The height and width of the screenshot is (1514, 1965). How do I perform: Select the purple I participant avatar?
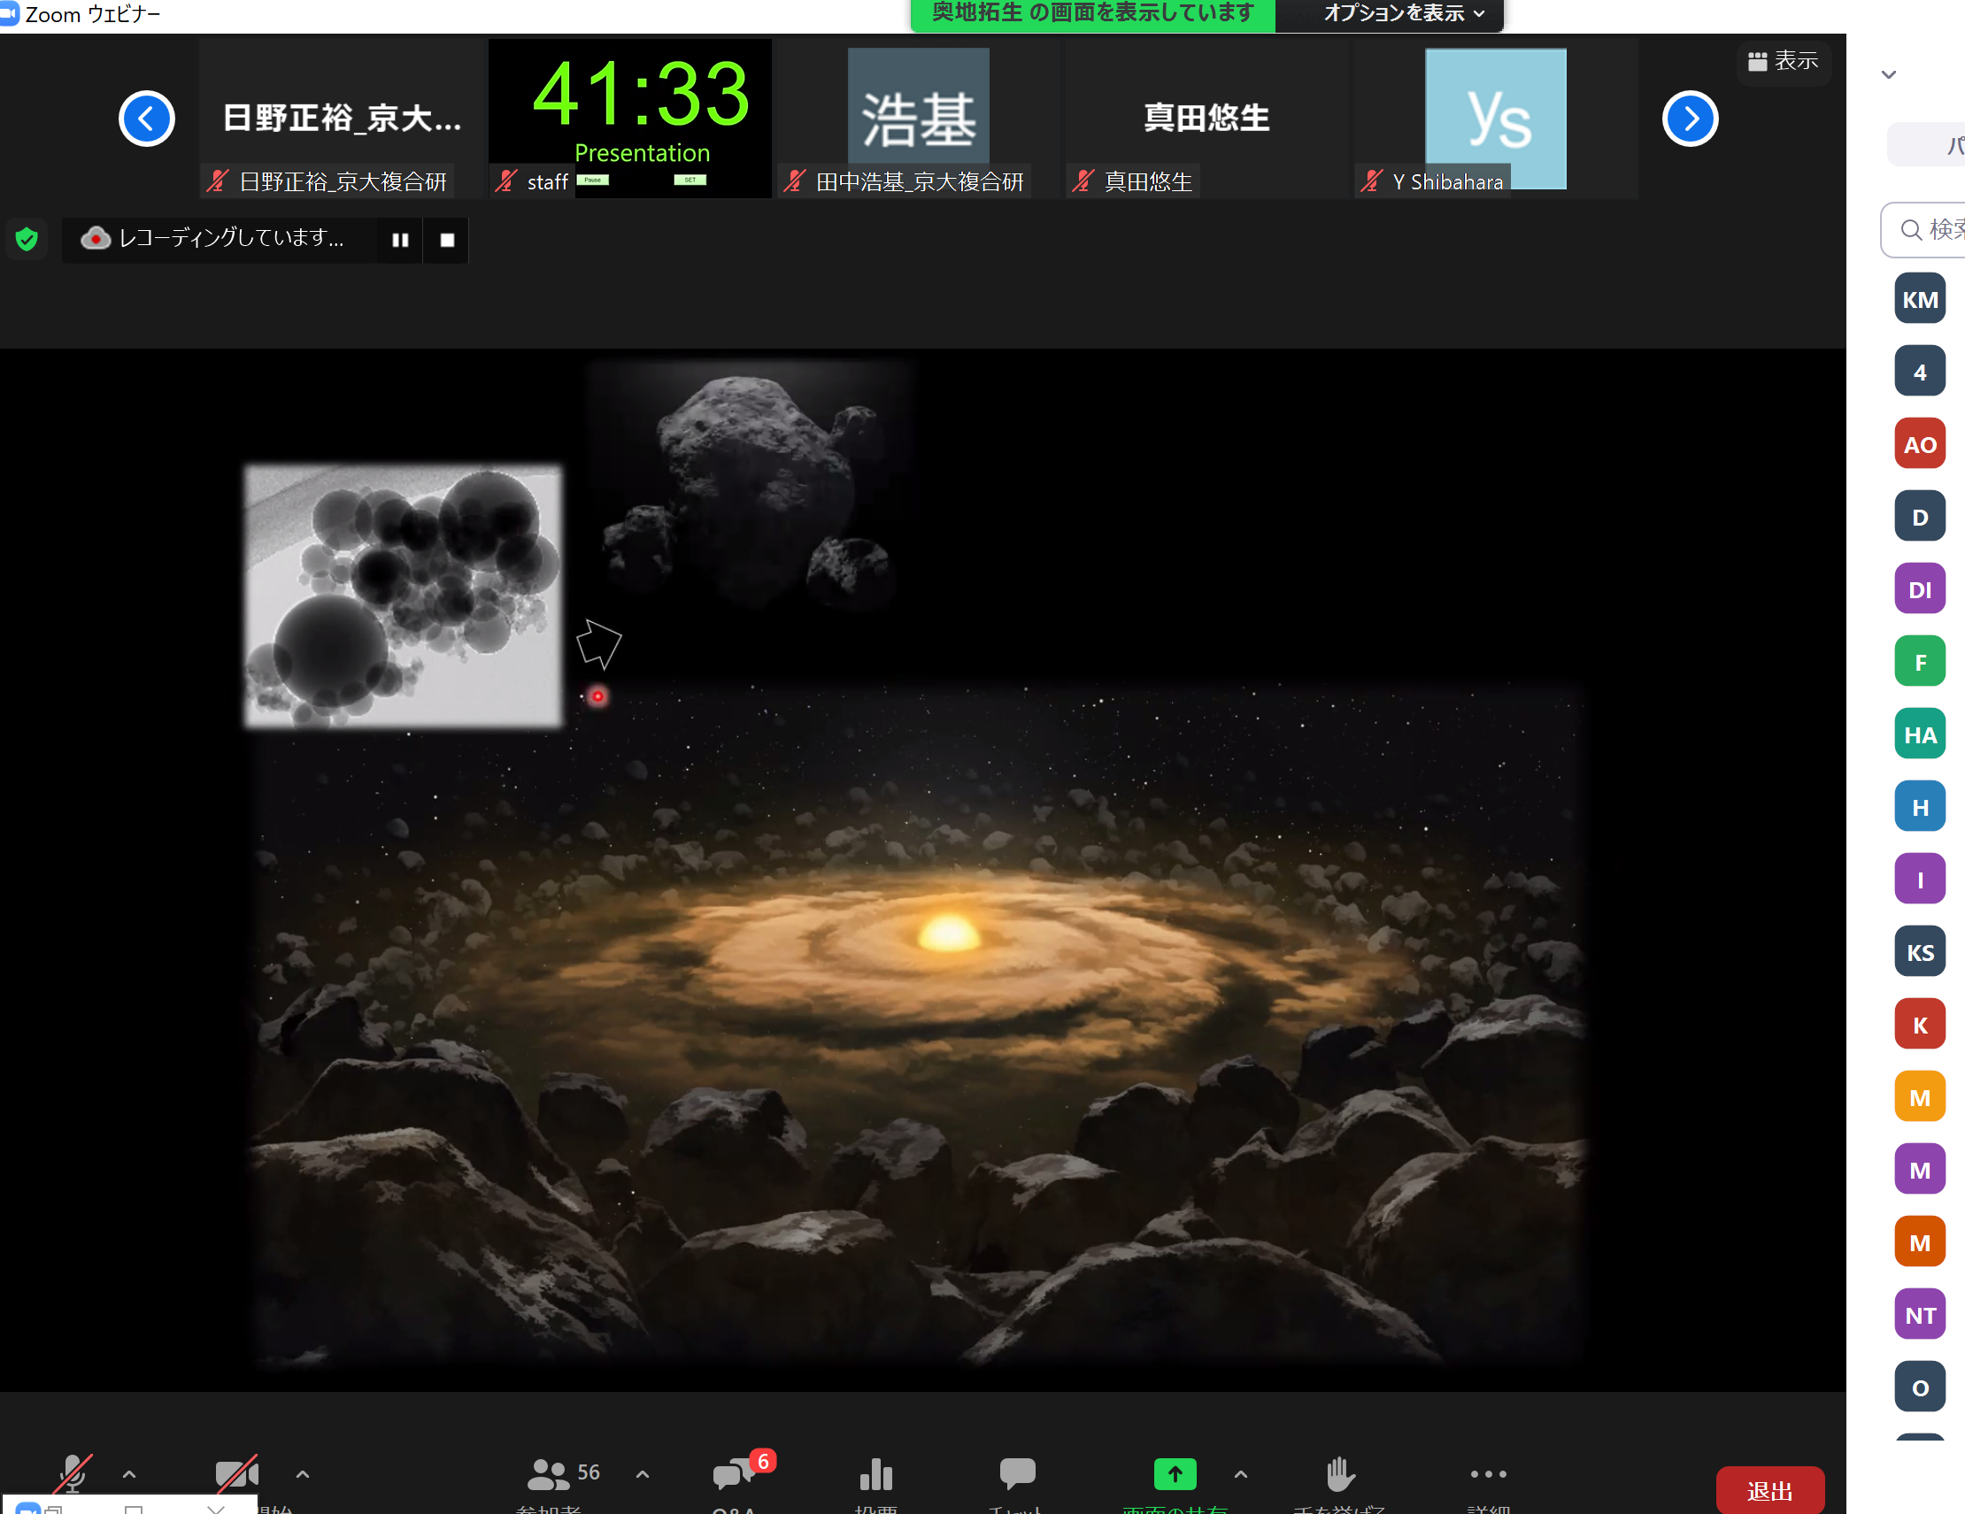(x=1920, y=879)
